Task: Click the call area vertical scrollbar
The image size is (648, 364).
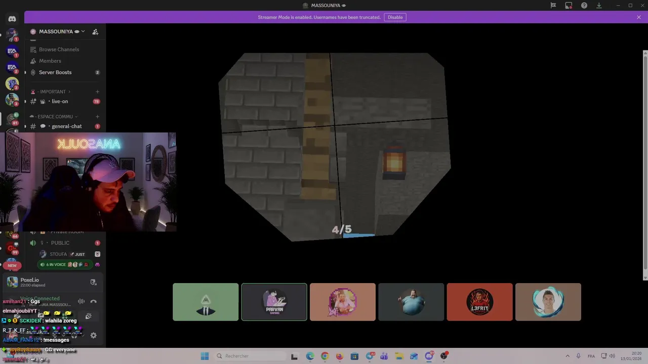Action: click(645, 164)
